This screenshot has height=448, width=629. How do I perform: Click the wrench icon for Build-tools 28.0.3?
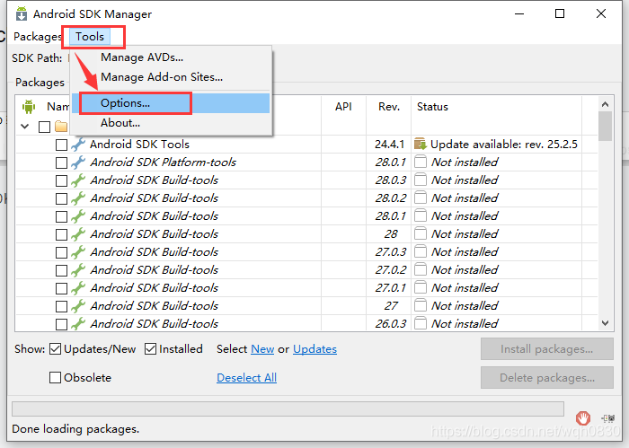click(x=78, y=180)
